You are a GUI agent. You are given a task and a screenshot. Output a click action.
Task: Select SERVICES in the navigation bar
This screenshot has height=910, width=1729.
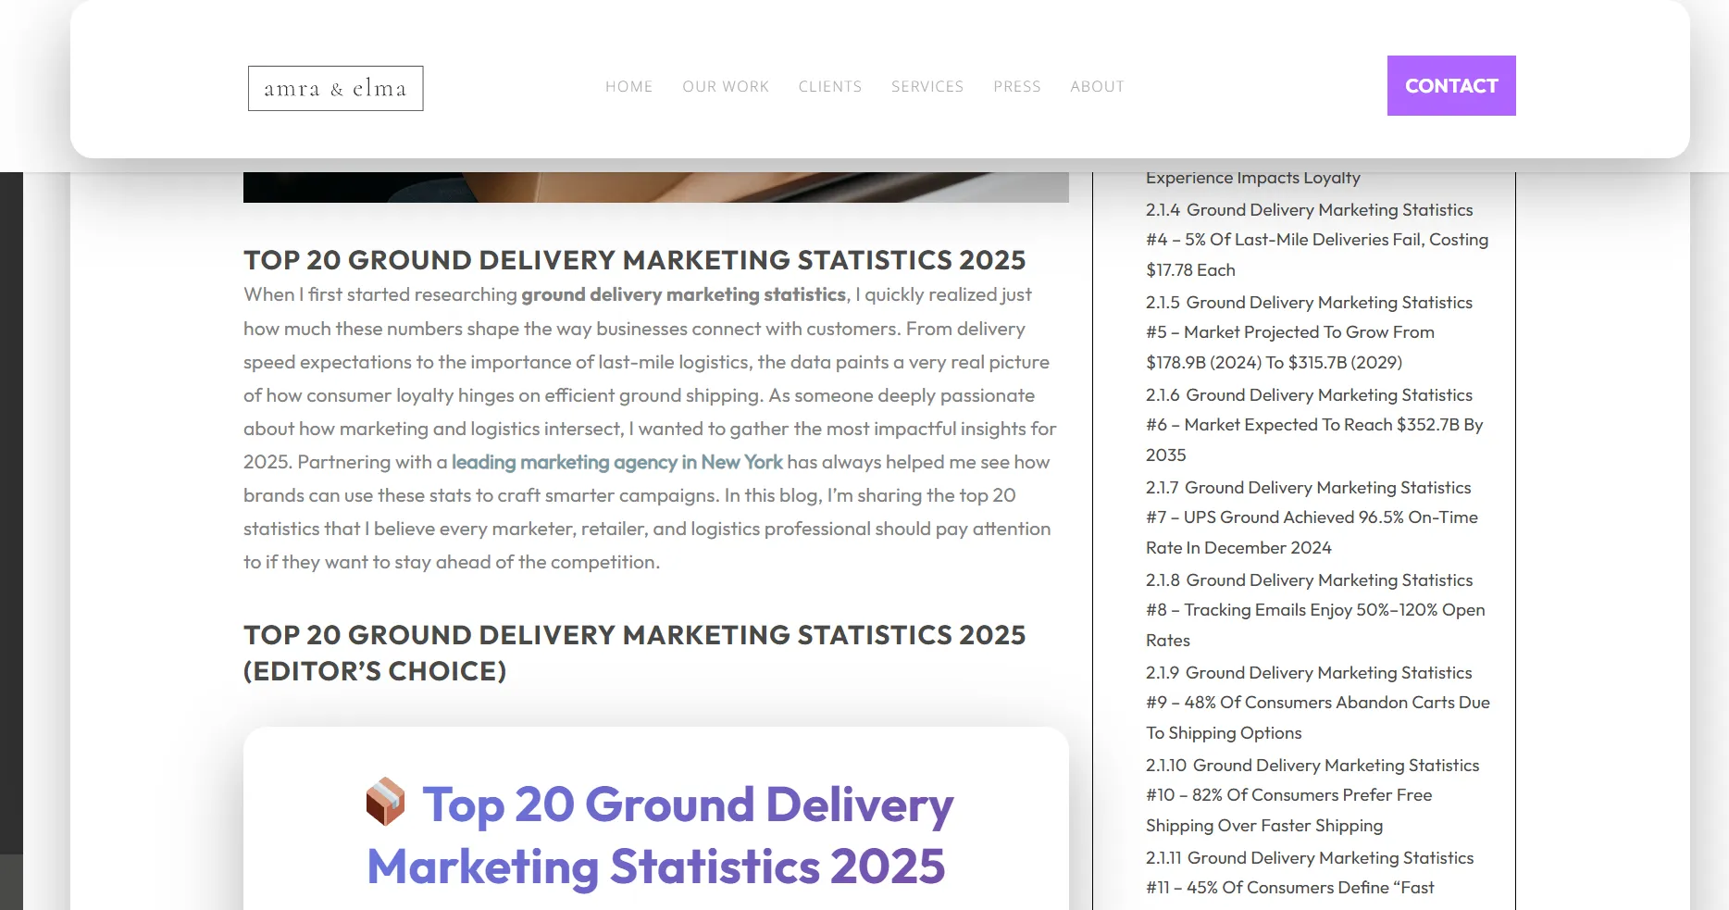tap(927, 86)
